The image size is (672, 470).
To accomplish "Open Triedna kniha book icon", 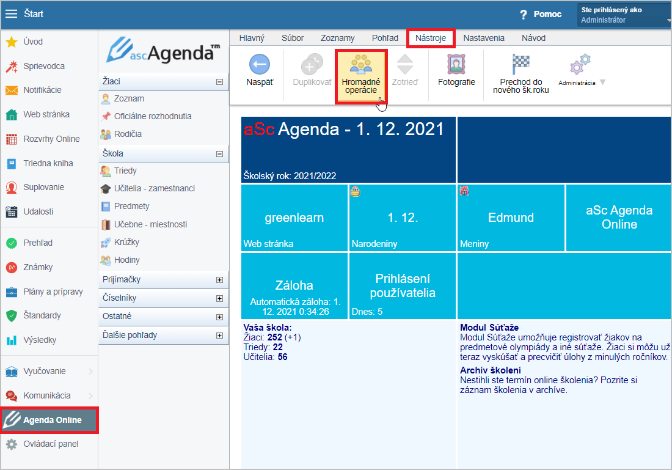I will click(x=12, y=163).
